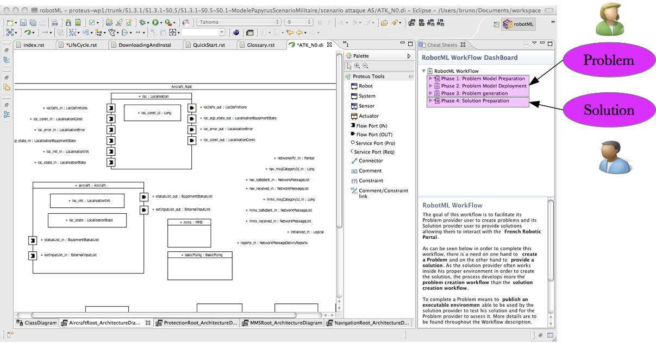Open the Tahoma font dropdown
The width and height of the screenshot is (656, 343).
238,22
